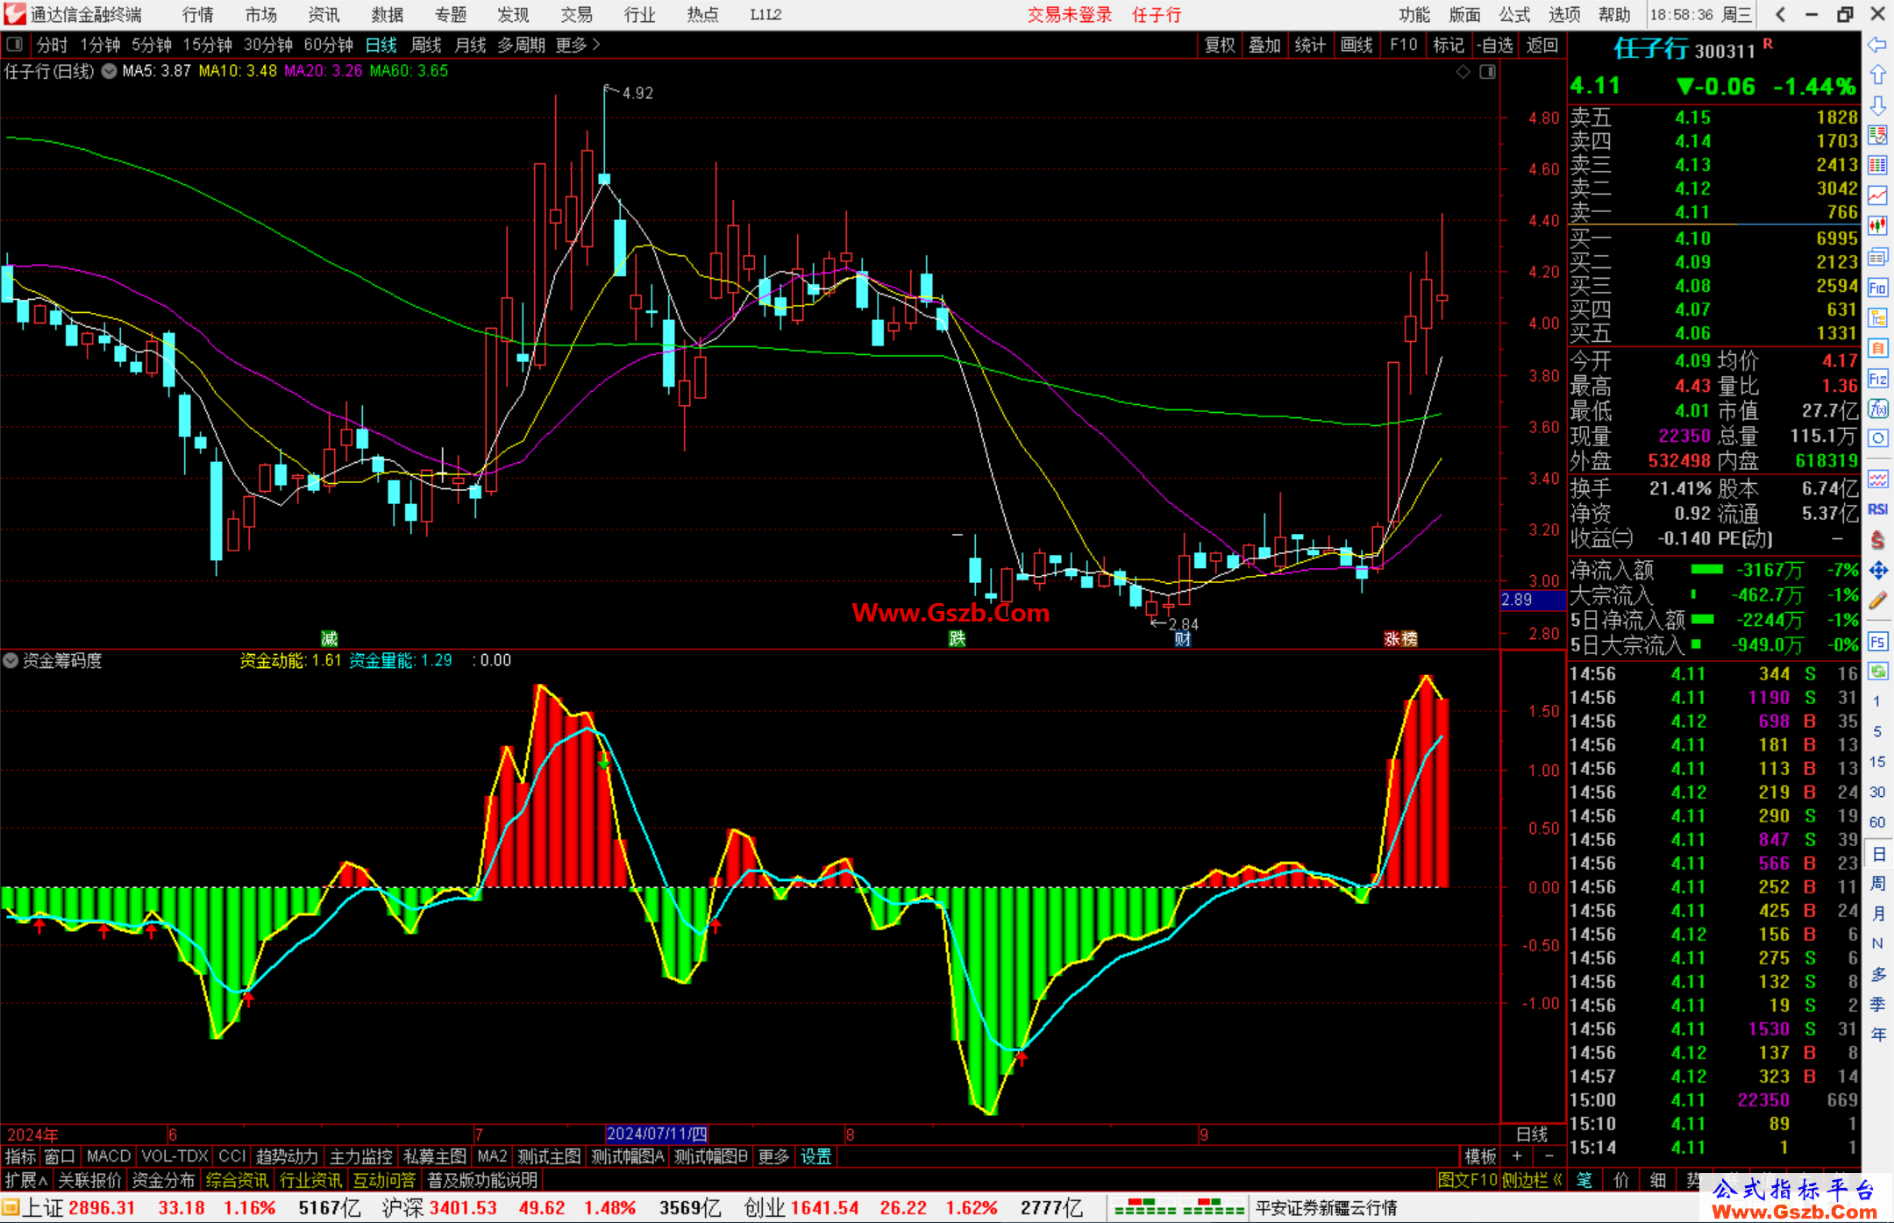Click the up arrow icon in right sidebar
Viewport: 1894px width, 1223px height.
coord(1877,75)
